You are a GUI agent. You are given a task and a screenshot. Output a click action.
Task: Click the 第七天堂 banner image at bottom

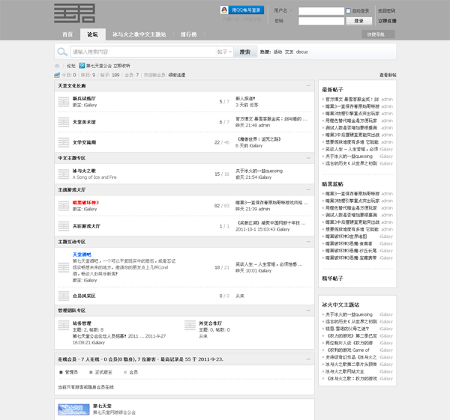click(73, 410)
